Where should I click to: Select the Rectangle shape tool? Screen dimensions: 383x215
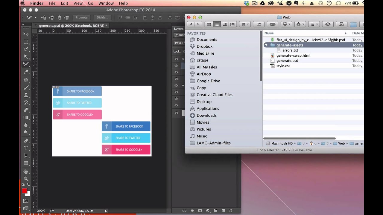pyautogui.click(x=26, y=163)
